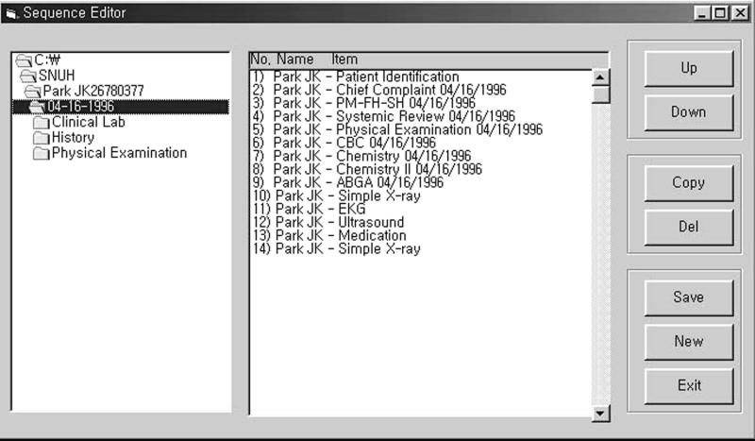Select row 6 CBC 04/16/1996
Screen dimensions: 755x441
click(x=344, y=144)
